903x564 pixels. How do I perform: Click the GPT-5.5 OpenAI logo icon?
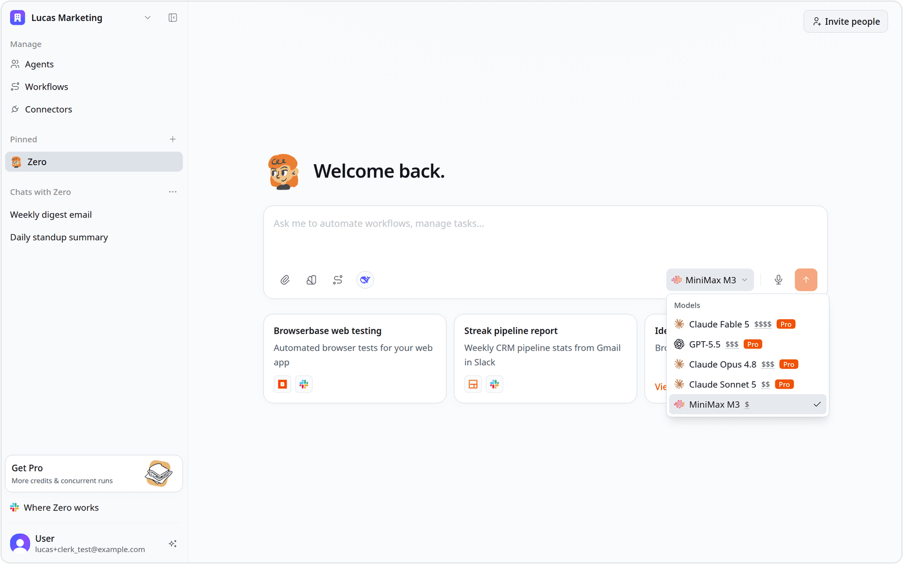click(x=680, y=344)
